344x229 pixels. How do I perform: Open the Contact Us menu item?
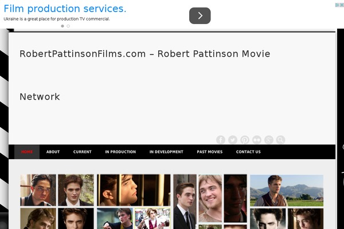point(248,152)
